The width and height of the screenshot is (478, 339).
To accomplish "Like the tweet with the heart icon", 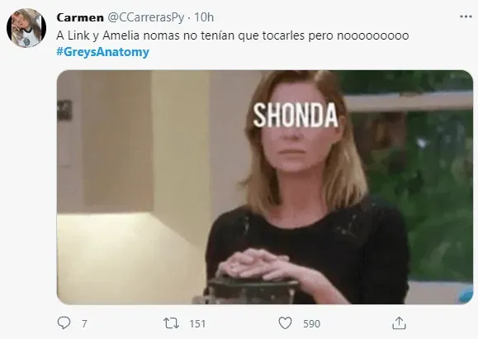I will [x=285, y=323].
